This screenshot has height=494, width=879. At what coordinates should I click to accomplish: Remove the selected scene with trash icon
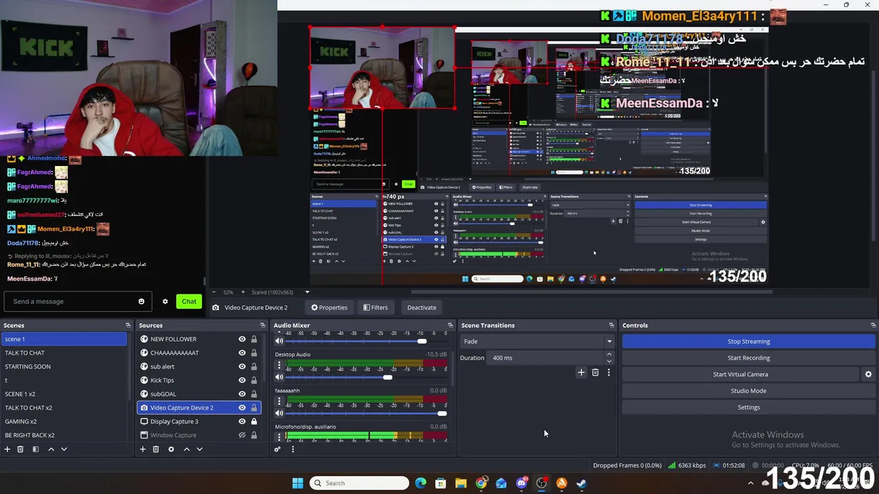point(21,449)
